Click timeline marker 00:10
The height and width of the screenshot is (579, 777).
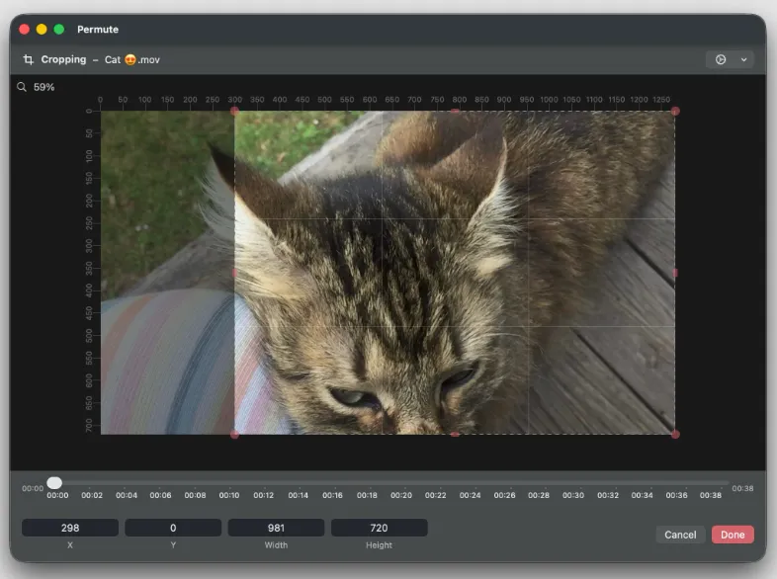click(x=229, y=495)
